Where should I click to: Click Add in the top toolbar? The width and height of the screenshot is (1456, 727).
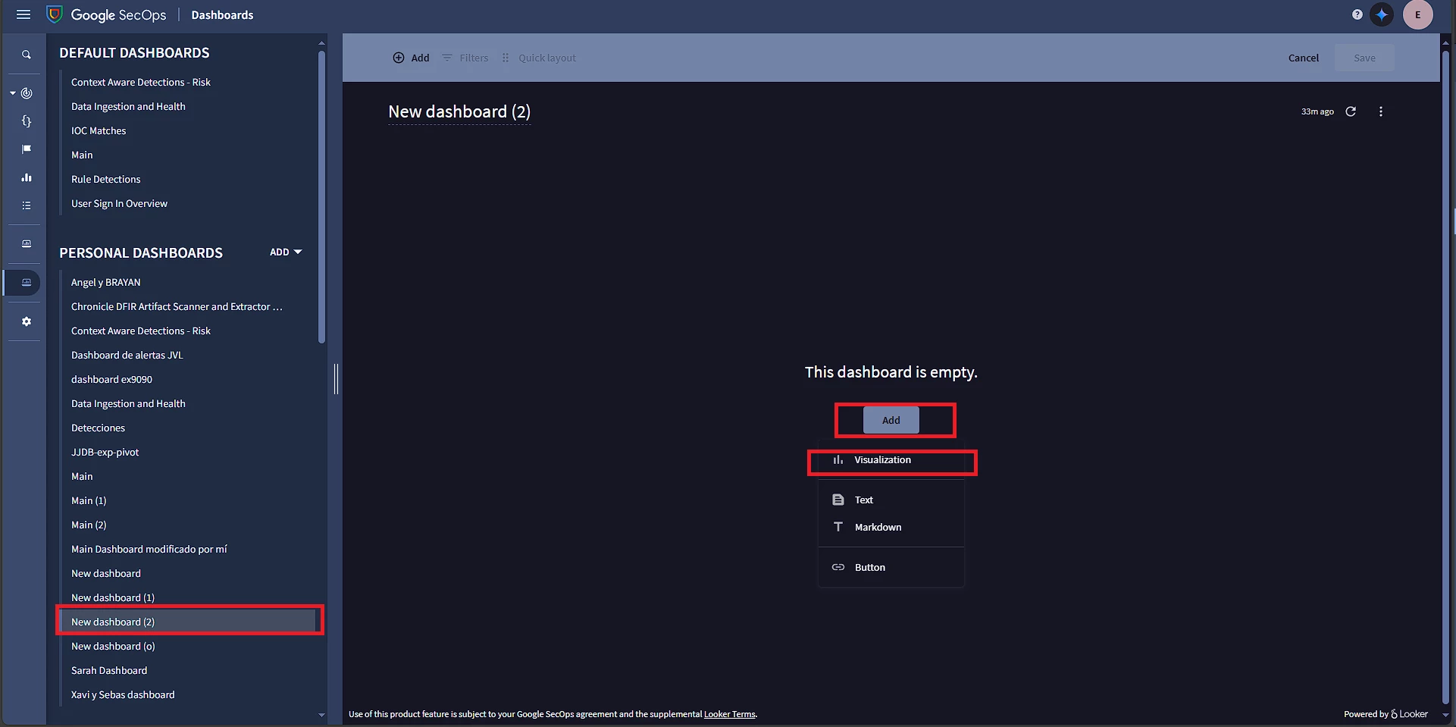tap(411, 58)
